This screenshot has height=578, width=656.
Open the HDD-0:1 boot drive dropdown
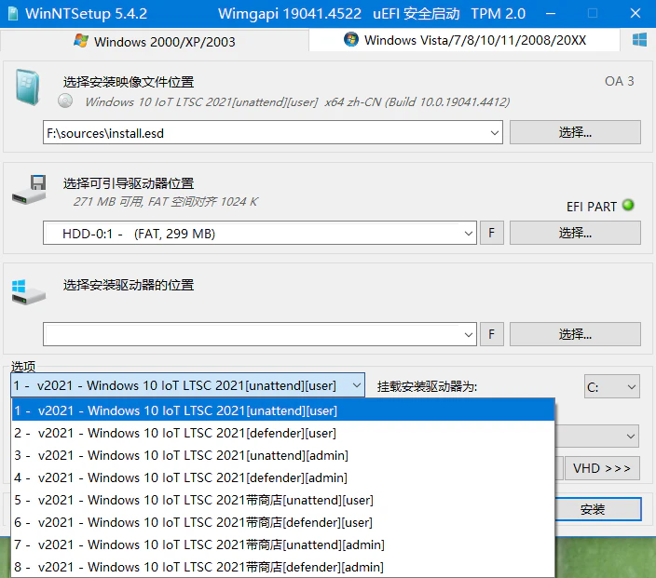(x=469, y=234)
